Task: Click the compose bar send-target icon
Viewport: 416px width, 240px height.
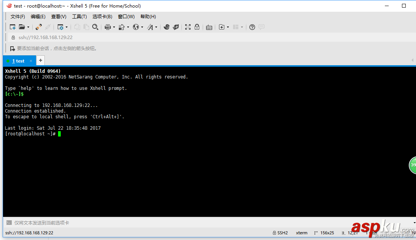Action: click(x=9, y=223)
